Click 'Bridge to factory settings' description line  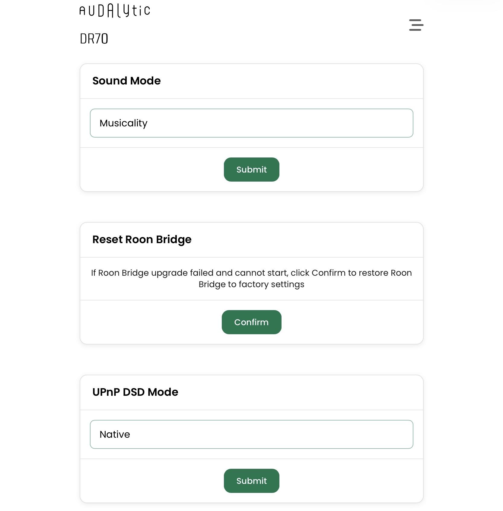(251, 284)
